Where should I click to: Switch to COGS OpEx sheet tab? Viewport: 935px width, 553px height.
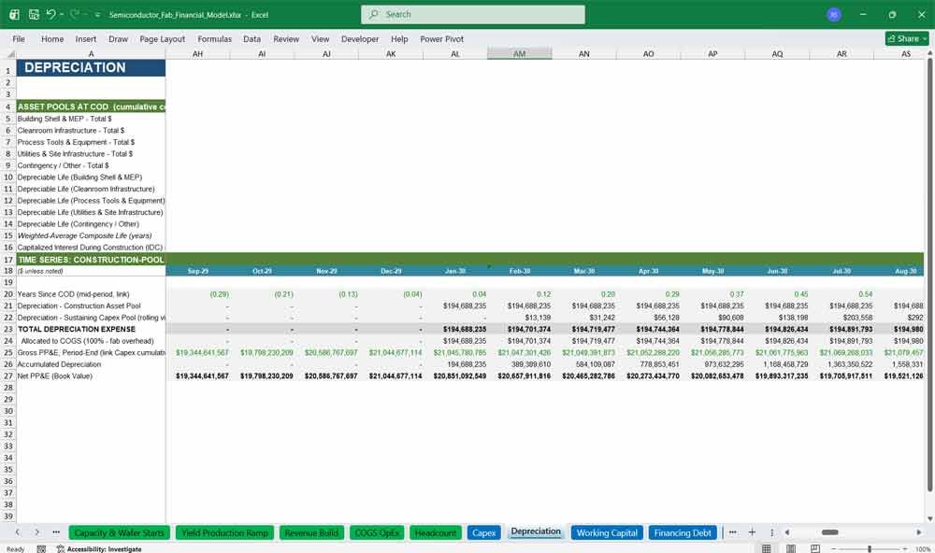(x=377, y=532)
